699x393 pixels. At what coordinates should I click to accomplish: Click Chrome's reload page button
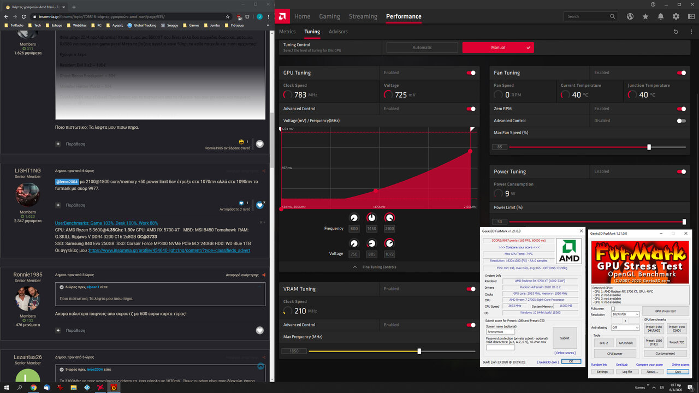pyautogui.click(x=23, y=16)
